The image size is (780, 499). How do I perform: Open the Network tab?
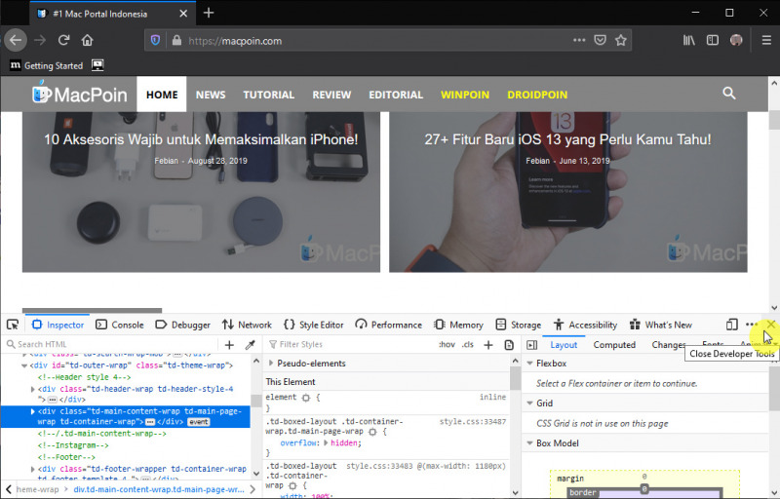tap(247, 325)
